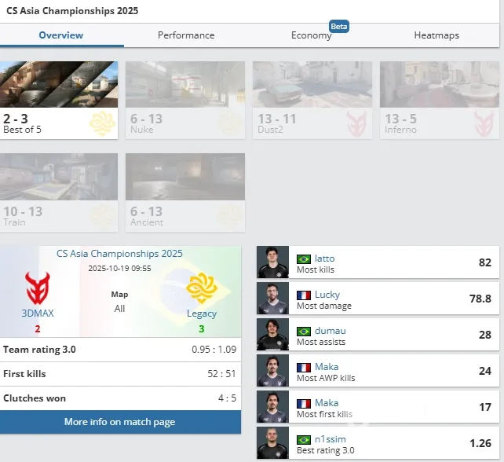
Task: Open the Performance tab
Action: (x=186, y=35)
